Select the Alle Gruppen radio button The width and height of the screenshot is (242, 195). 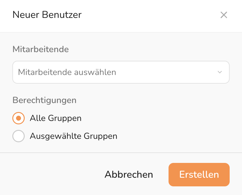tap(19, 118)
